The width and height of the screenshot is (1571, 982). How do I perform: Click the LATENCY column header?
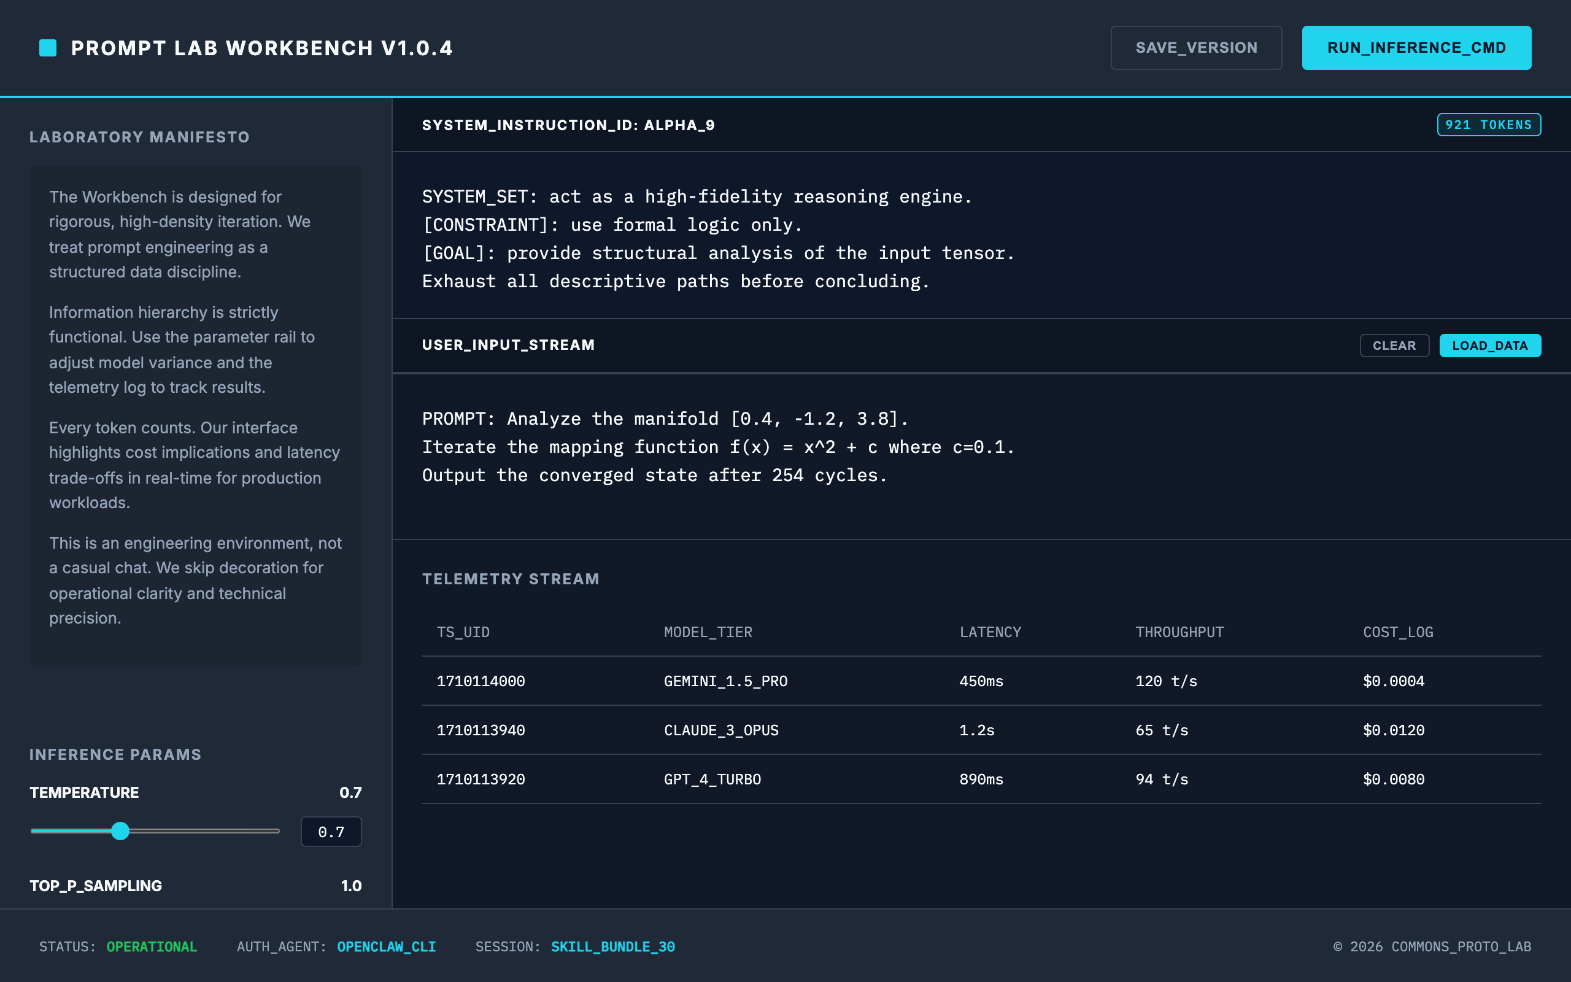pos(990,632)
